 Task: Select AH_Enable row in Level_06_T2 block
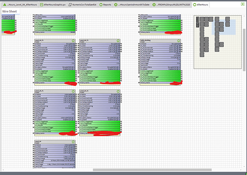[x=100, y=69]
